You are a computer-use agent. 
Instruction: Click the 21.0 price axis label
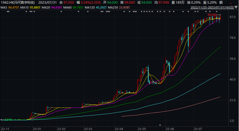click(x=233, y=100)
